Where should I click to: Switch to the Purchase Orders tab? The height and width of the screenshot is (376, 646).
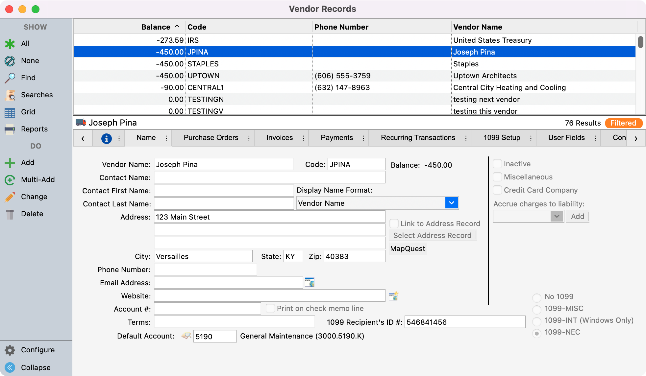click(211, 138)
